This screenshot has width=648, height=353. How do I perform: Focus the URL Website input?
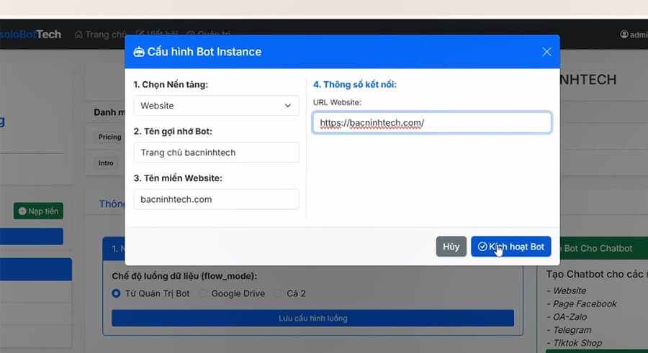point(432,123)
